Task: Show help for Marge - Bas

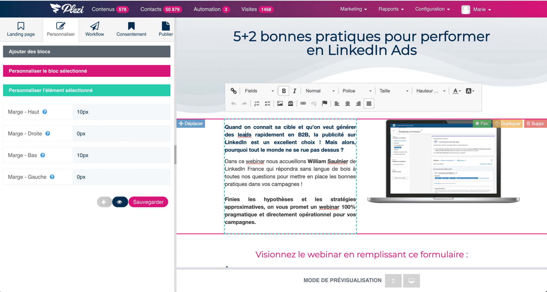Action: (43, 155)
